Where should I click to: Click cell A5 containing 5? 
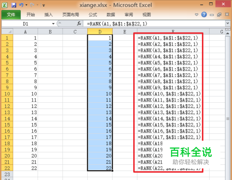click(x=26, y=62)
